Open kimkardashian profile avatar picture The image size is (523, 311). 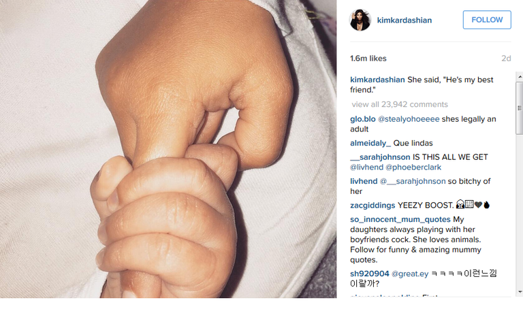(x=360, y=20)
